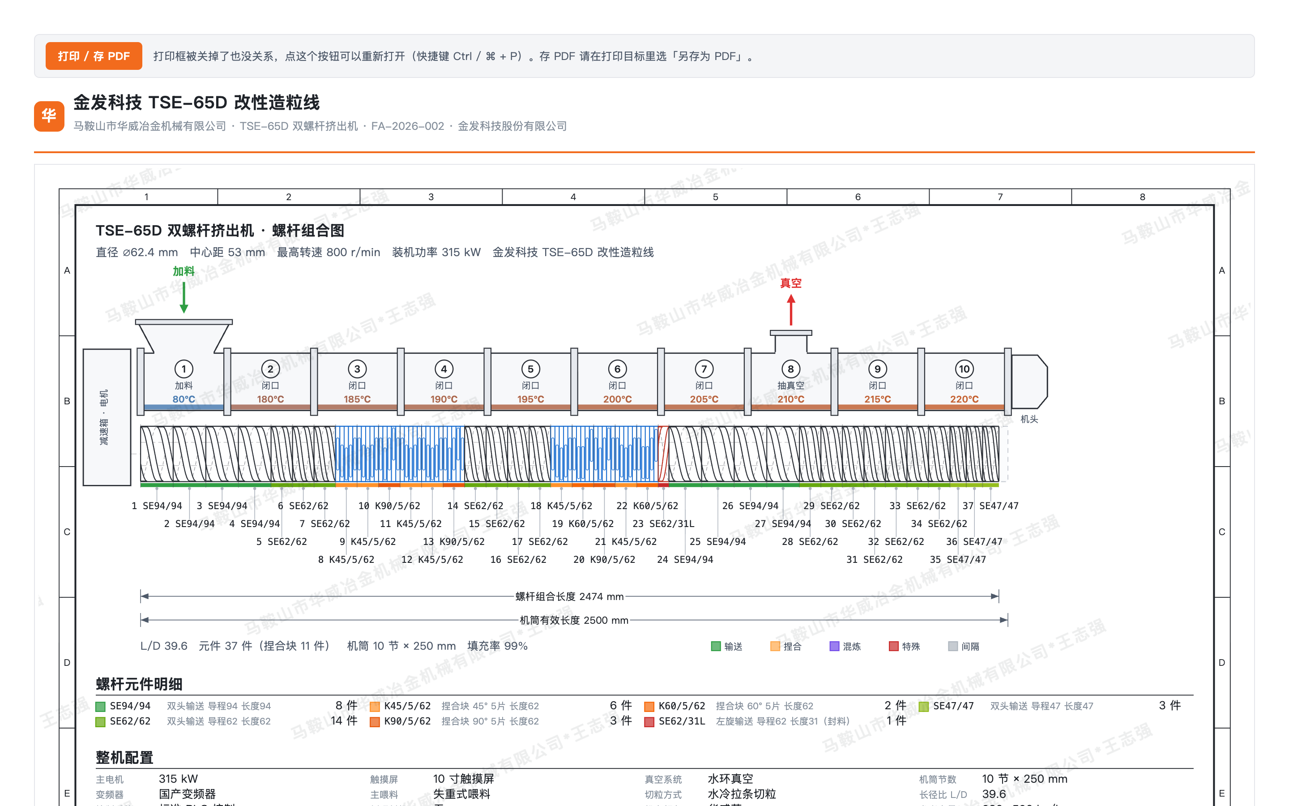Click the purple 混炼 legend swatch
Viewport: 1289px width, 806px height.
click(x=835, y=647)
